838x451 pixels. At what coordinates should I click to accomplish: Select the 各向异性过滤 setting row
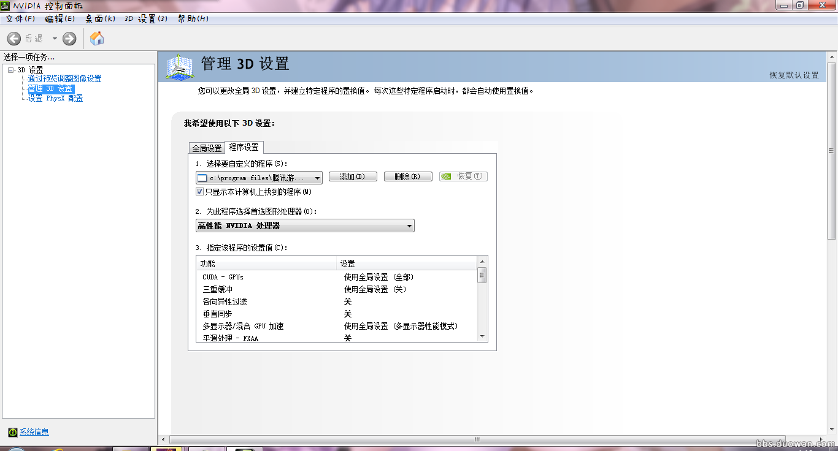(337, 301)
